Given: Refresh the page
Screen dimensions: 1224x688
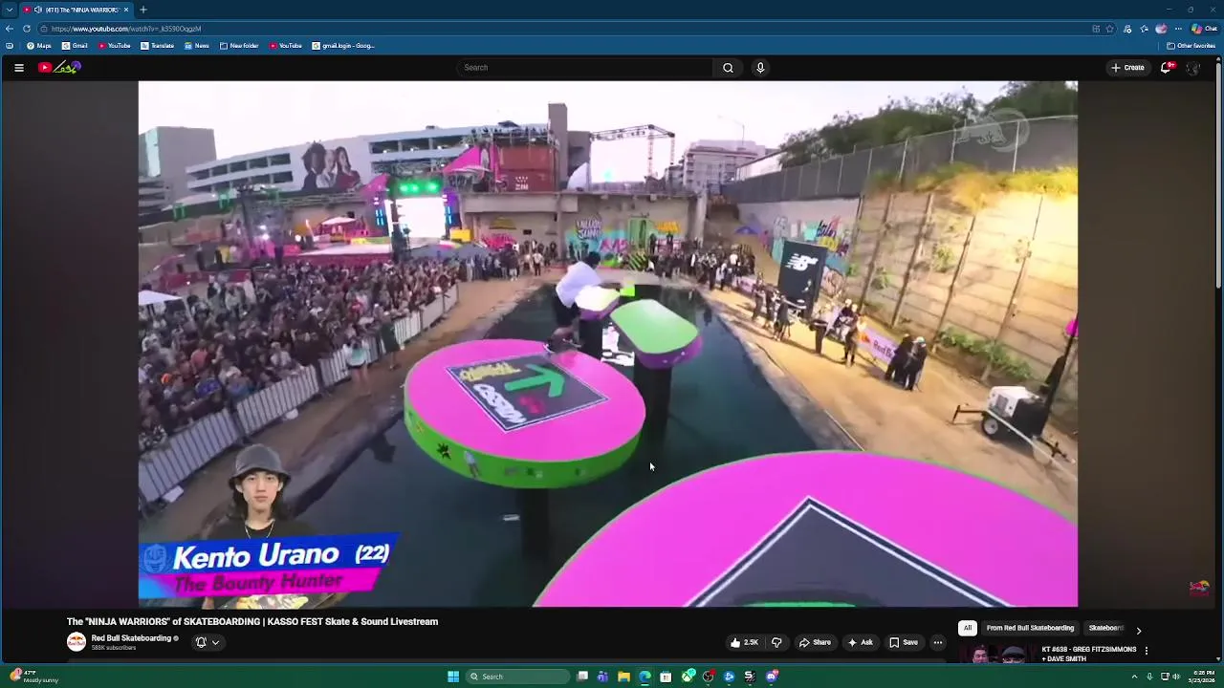Looking at the screenshot, I should click(27, 29).
